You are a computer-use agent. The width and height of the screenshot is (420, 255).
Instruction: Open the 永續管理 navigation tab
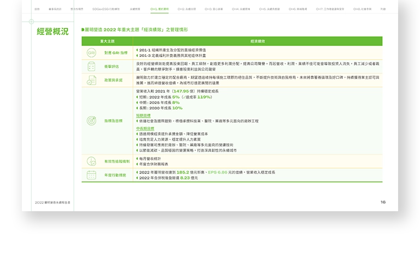pos(135,9)
